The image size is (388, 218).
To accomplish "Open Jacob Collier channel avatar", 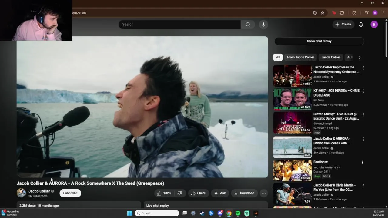I will click(x=21, y=193).
